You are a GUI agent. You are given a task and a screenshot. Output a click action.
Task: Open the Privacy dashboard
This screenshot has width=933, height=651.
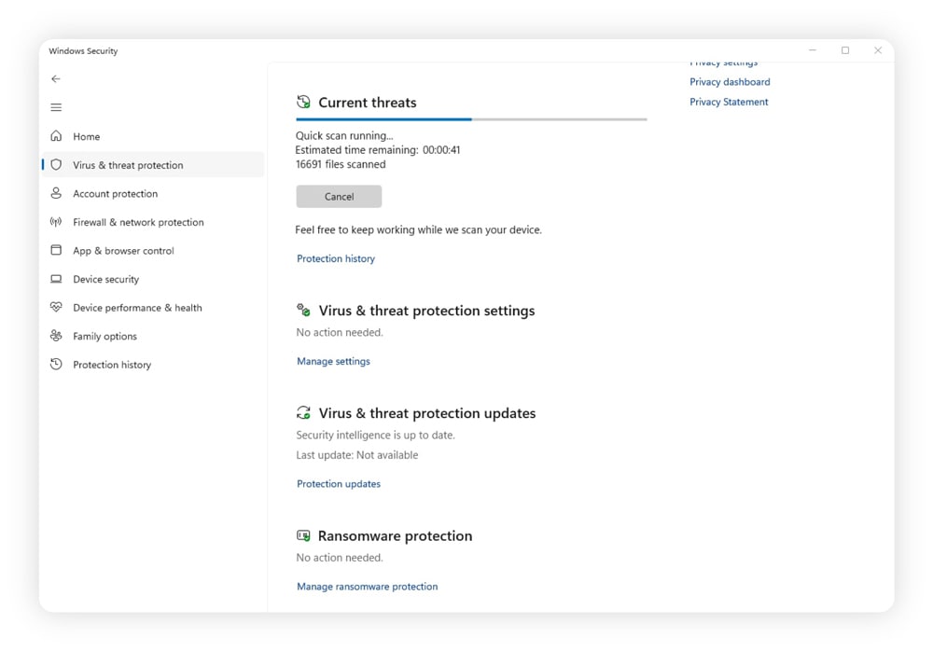click(730, 81)
